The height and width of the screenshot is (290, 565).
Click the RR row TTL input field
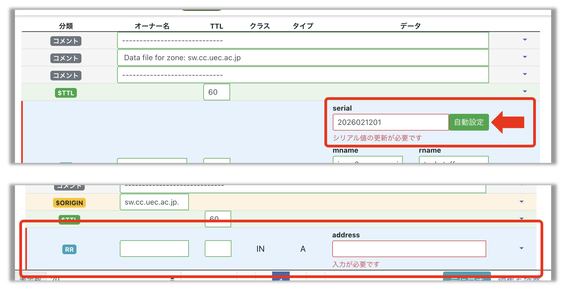[218, 248]
